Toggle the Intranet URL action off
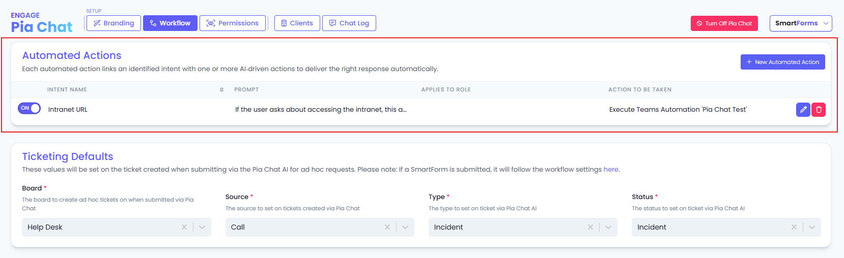 (29, 108)
